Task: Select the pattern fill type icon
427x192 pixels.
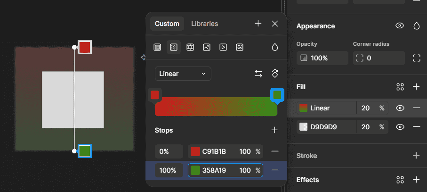Action: [x=190, y=47]
